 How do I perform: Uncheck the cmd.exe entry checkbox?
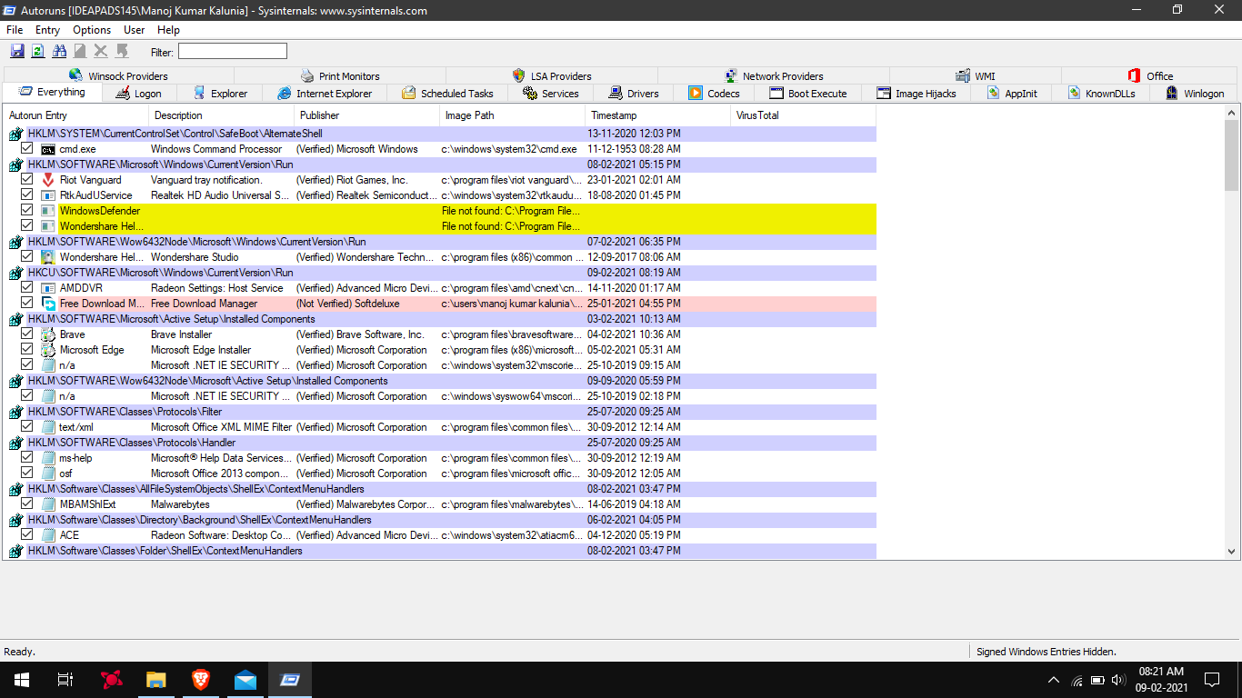(27, 149)
